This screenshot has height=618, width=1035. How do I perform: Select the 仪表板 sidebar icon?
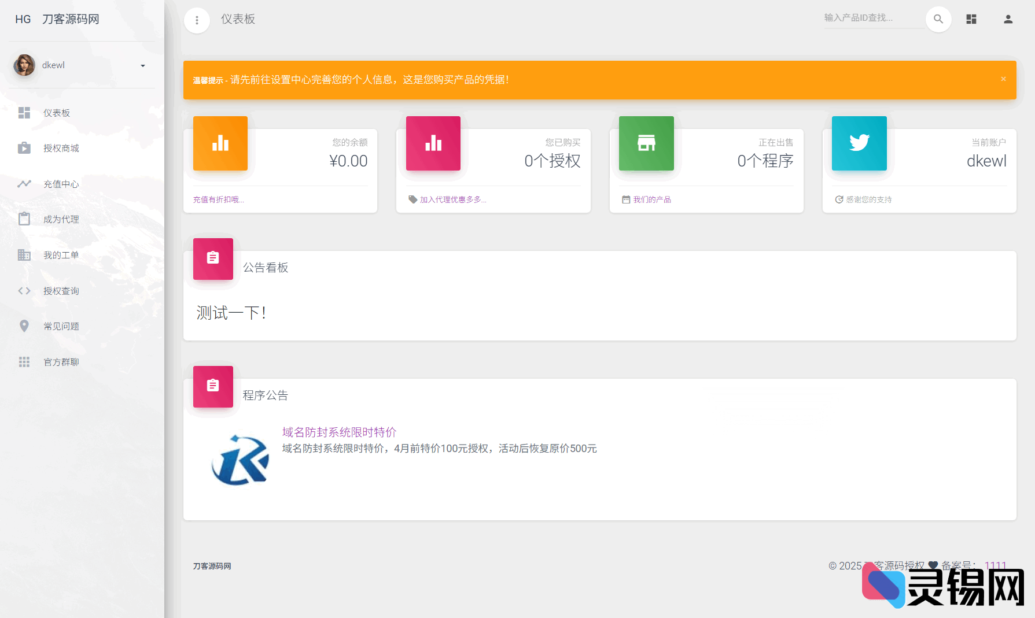(24, 113)
